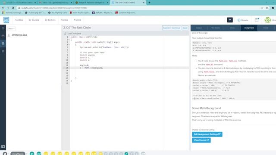Image resolution: width=276 pixels, height=155 pixels.
Task: Click the 'double angle;' code line
Action: coord(87,55)
